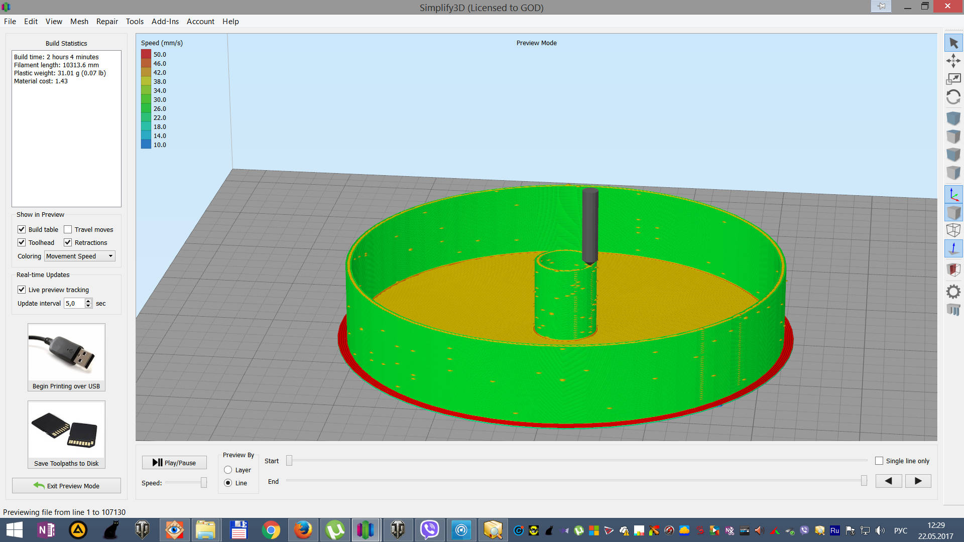Open the Coloring Movement Speed dropdown
This screenshot has width=964, height=542.
(x=80, y=256)
